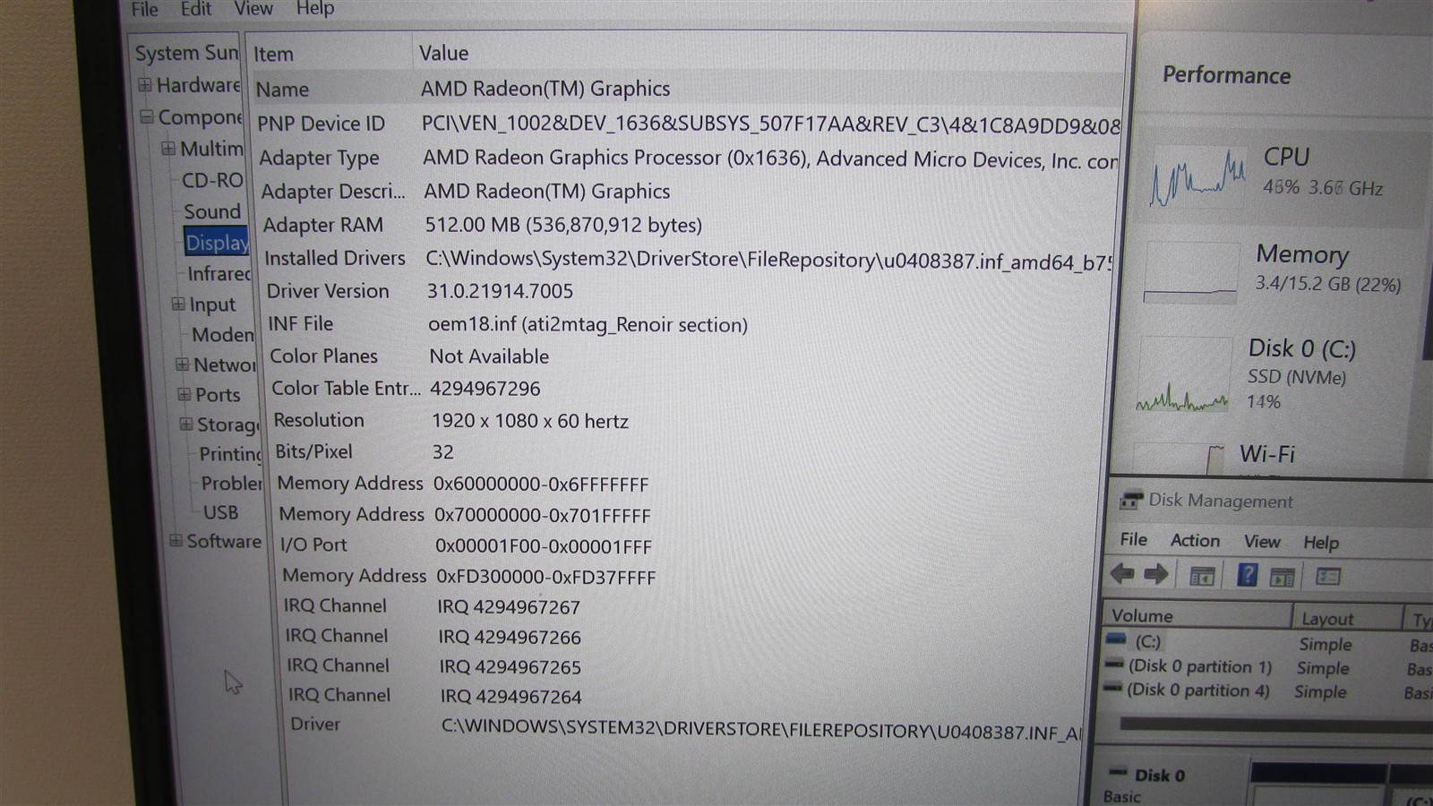This screenshot has height=806, width=1433.
Task: Select the Bits/Pixel 32 row
Action: coord(688,451)
